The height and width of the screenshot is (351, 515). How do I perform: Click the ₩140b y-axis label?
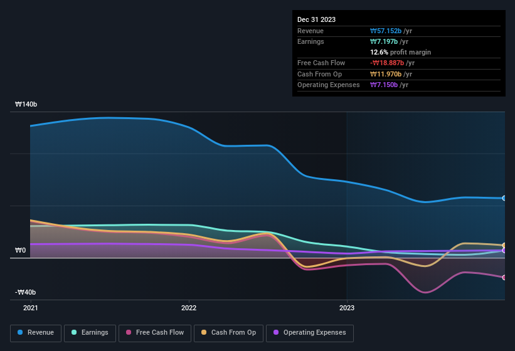(x=26, y=104)
